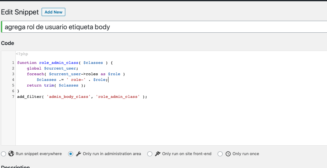Enable the 'Only run once' radio button

click(x=220, y=154)
